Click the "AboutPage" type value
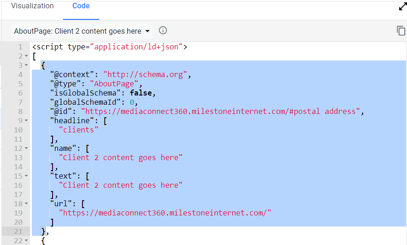 [114, 84]
